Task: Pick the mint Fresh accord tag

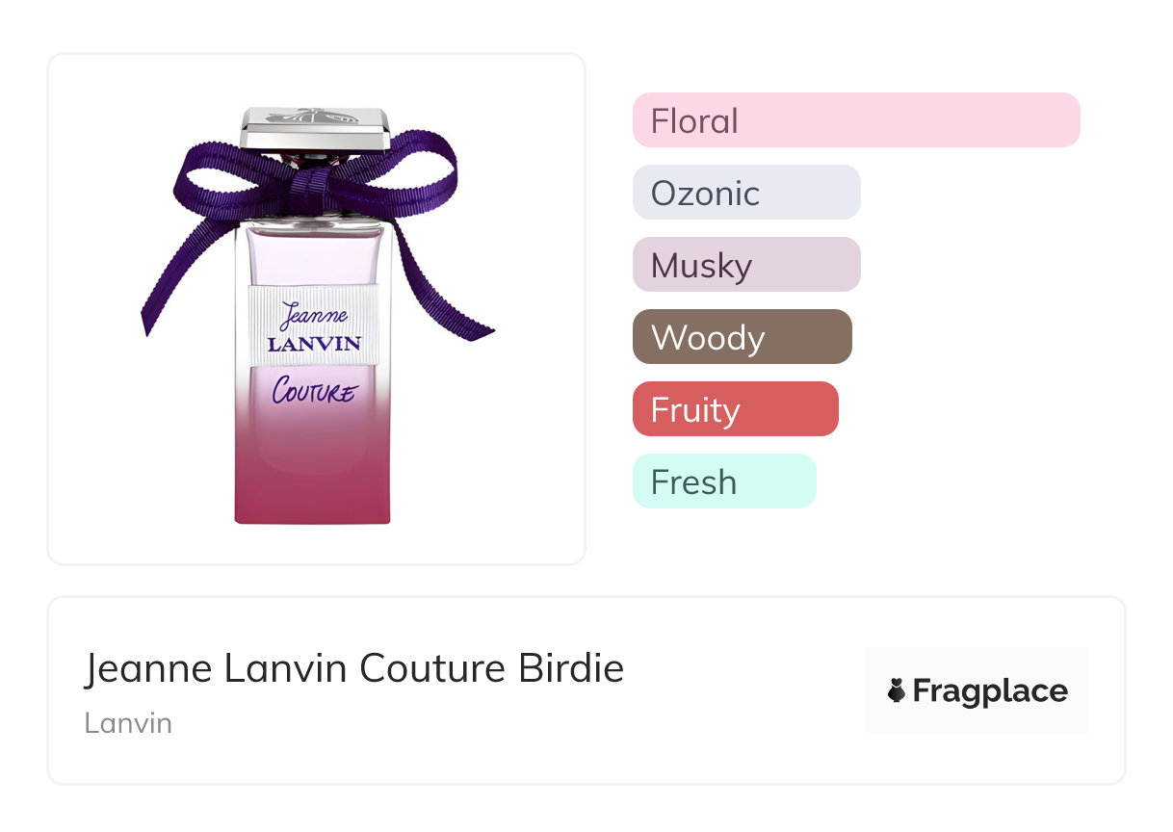Action: click(x=723, y=481)
